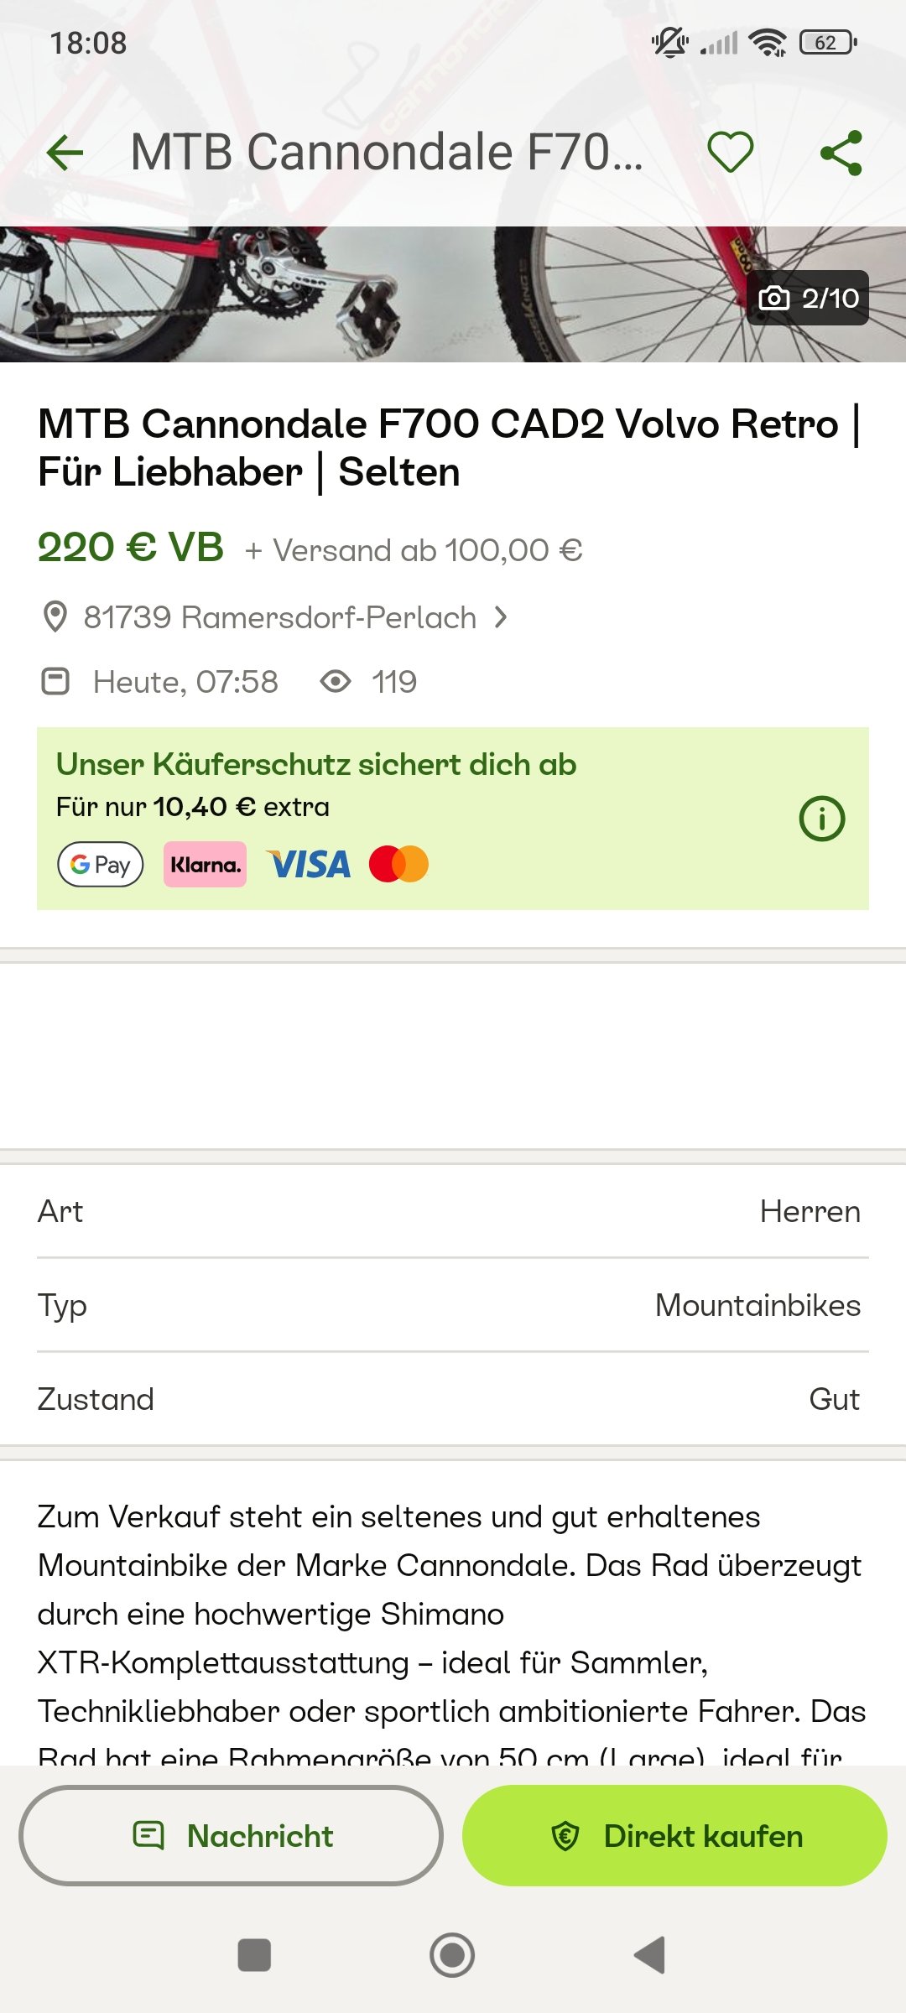Tap the location pin icon
Image resolution: width=906 pixels, height=2013 pixels.
tap(55, 617)
